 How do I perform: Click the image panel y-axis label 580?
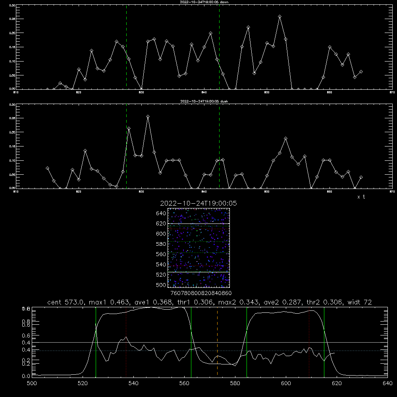coord(161,244)
